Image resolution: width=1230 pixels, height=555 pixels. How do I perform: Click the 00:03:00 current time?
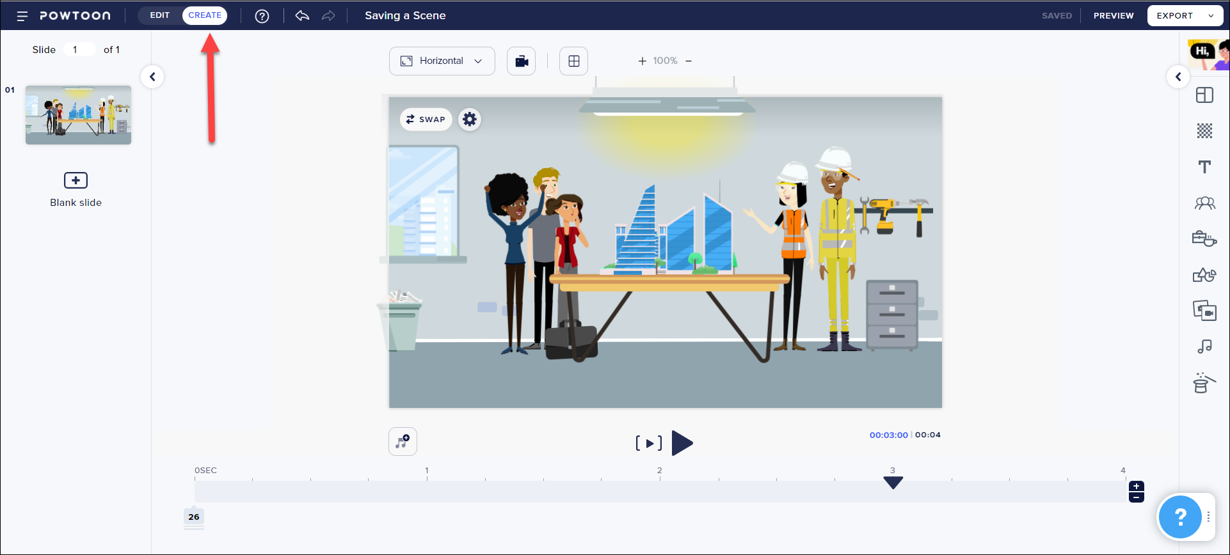[x=888, y=435]
